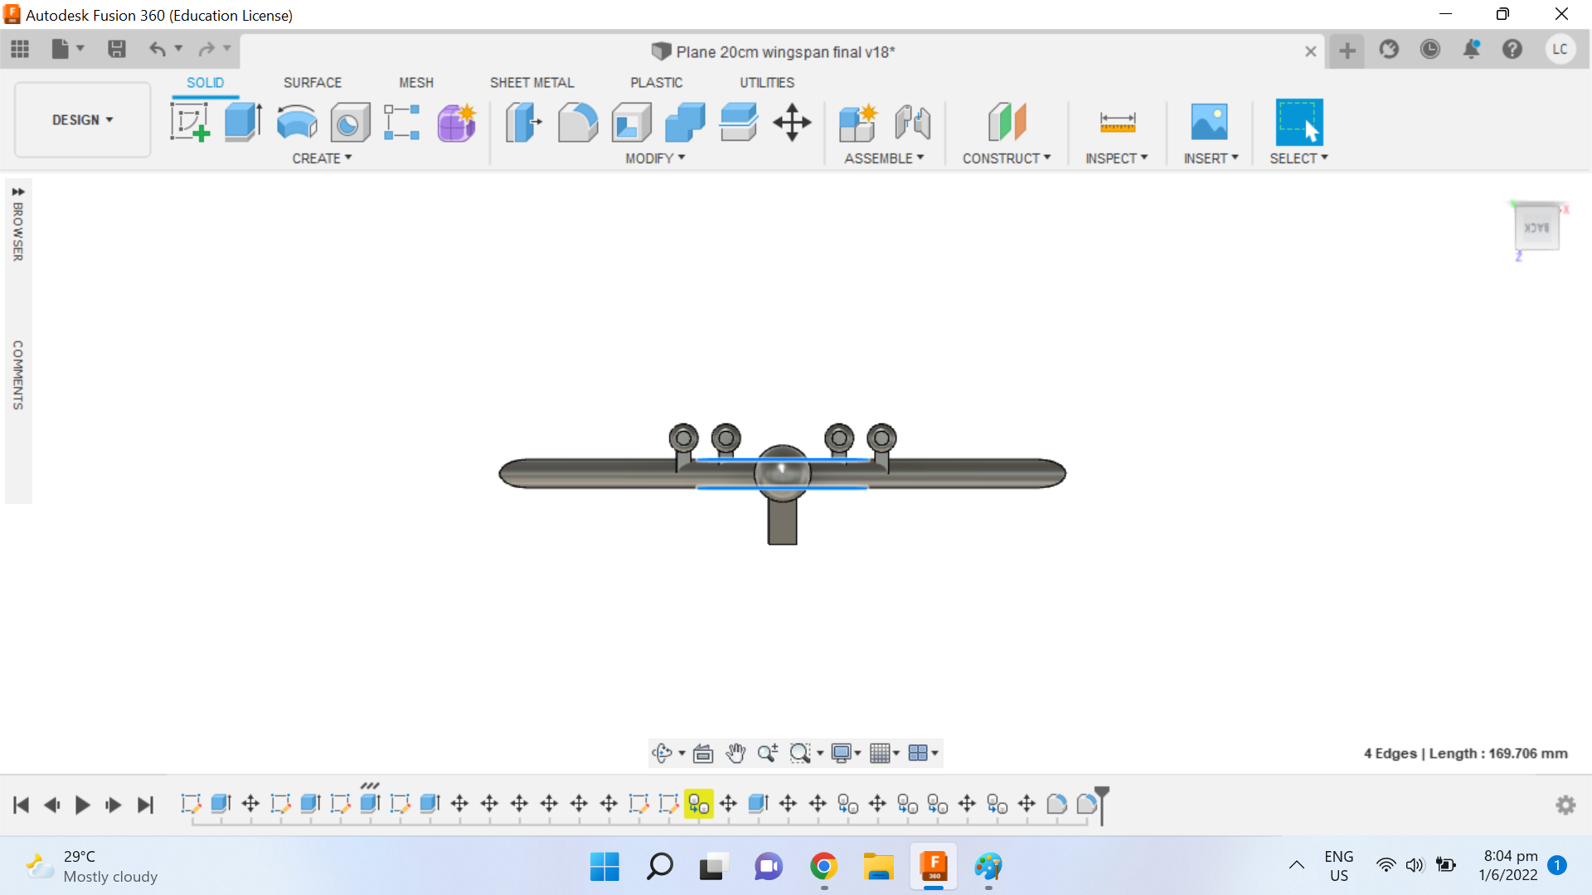Open the Measure tool under Inspect
This screenshot has width=1592, height=895.
(1117, 122)
